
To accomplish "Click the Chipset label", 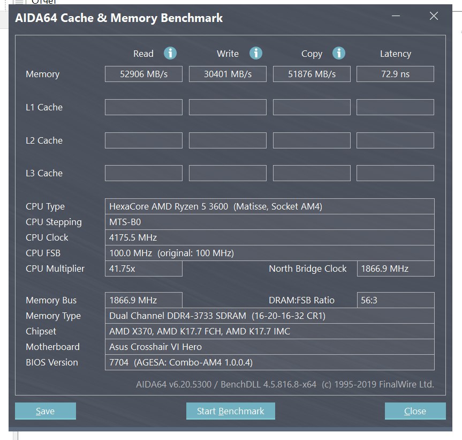I will (41, 332).
